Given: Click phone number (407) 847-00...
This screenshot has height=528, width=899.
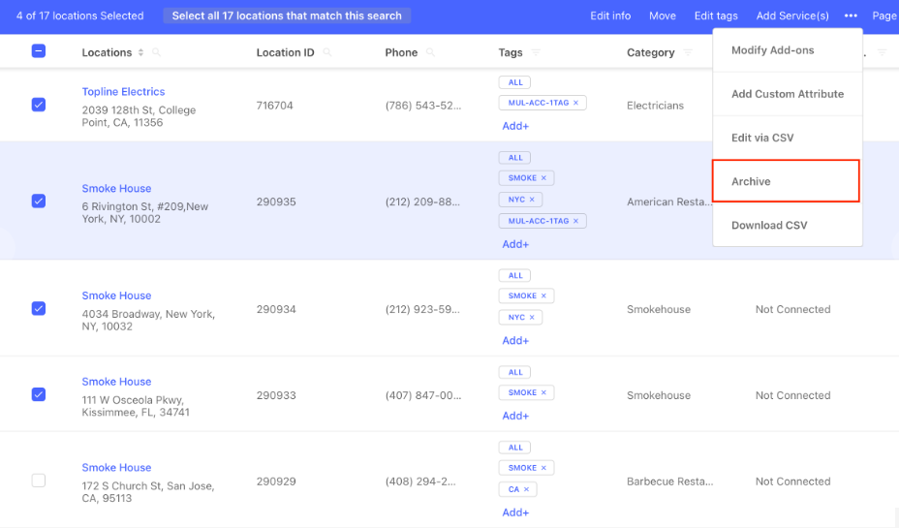Looking at the screenshot, I should coord(423,395).
